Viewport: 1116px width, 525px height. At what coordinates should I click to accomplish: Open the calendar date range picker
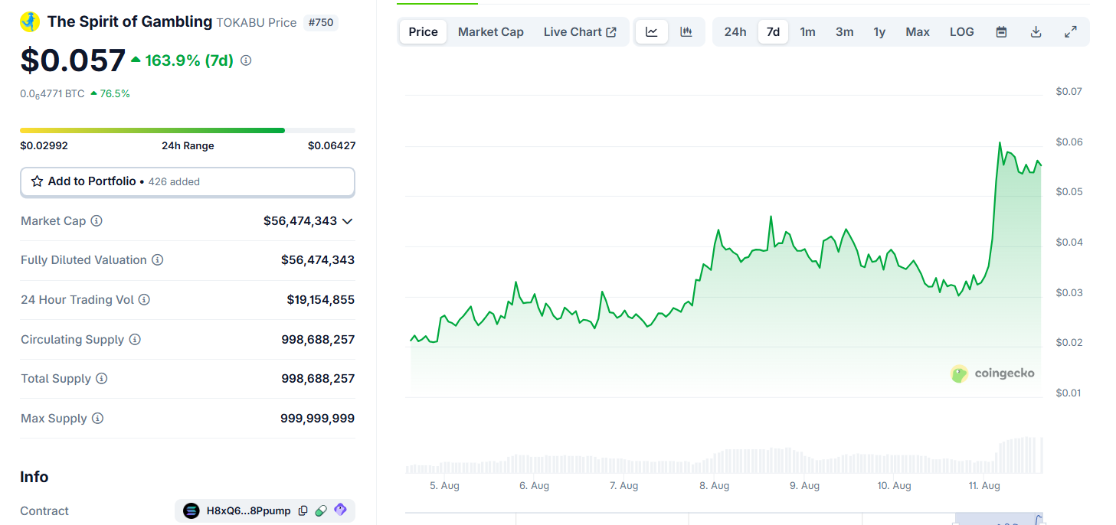(1001, 32)
